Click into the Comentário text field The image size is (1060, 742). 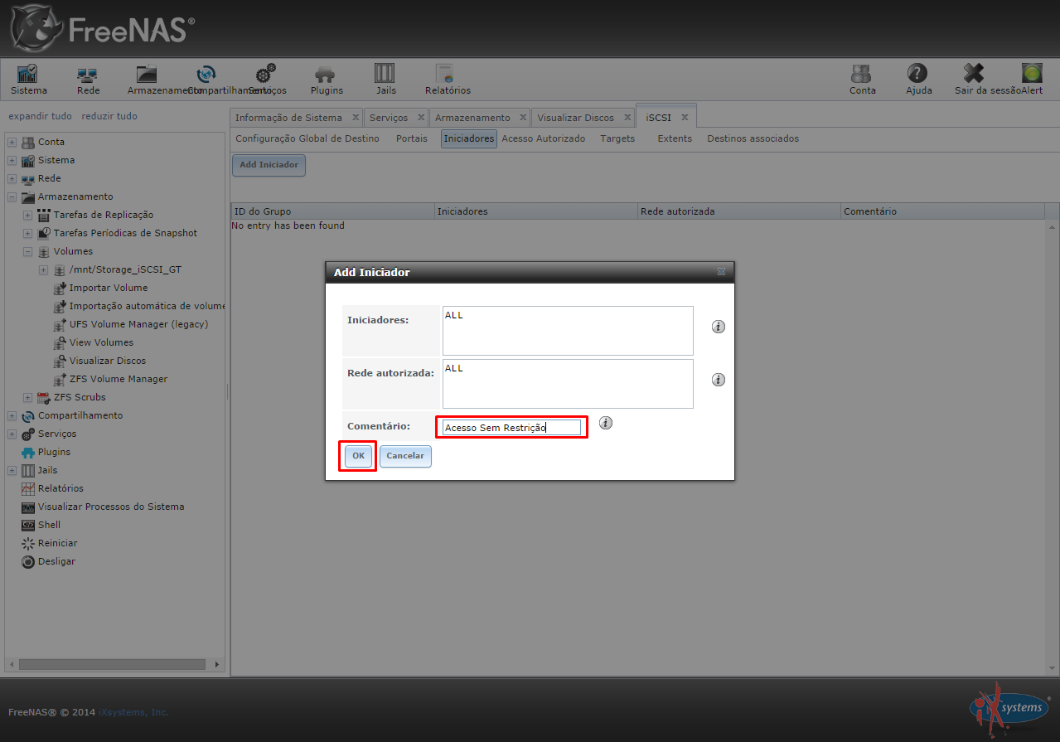511,428
